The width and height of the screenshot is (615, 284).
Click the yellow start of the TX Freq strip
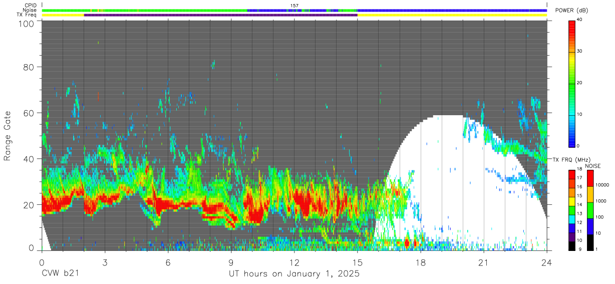pyautogui.click(x=63, y=15)
